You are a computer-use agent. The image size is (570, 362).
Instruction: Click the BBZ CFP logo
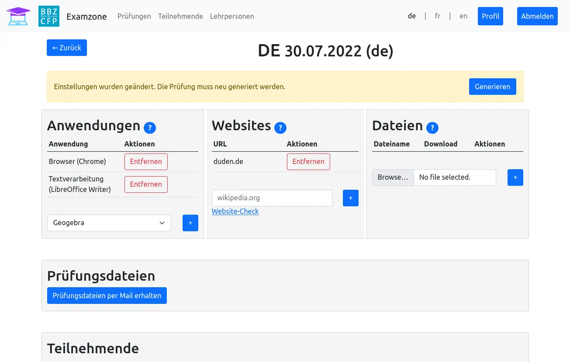49,16
